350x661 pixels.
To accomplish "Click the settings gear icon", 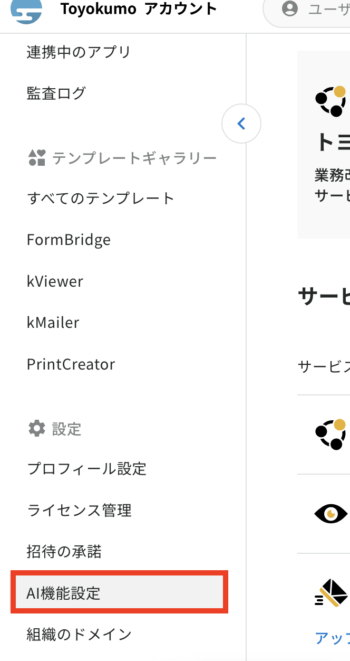I will [x=37, y=428].
